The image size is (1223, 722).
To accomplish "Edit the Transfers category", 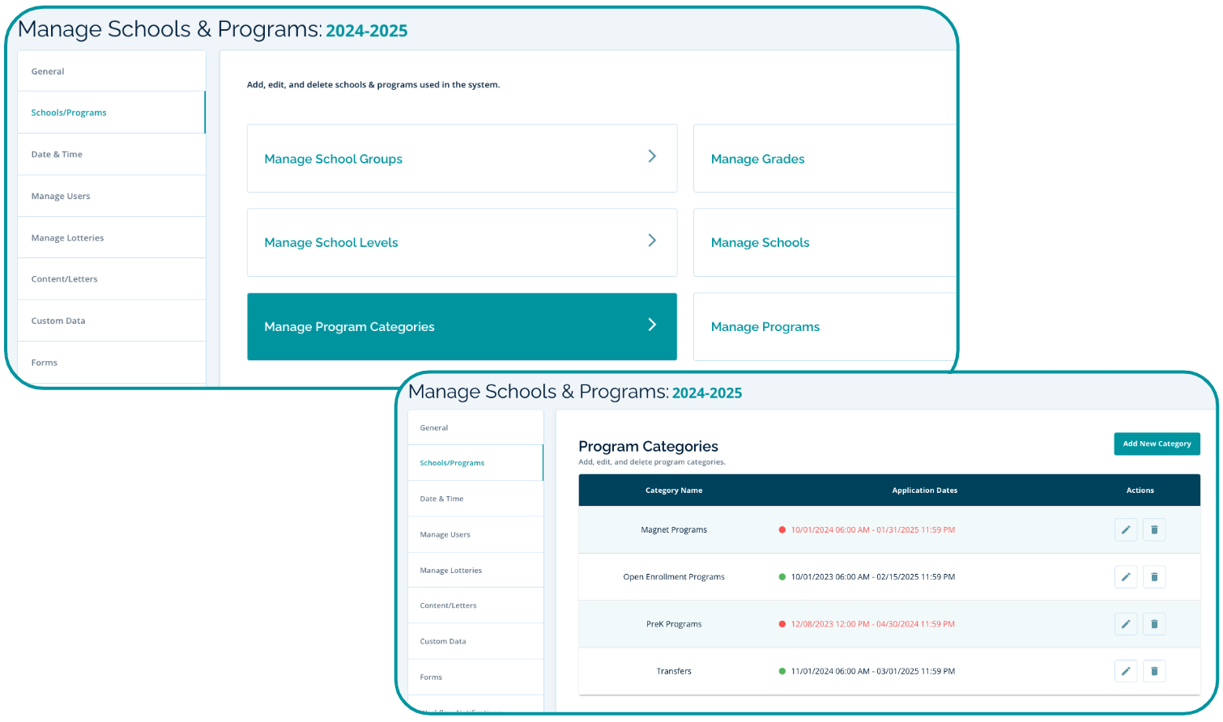I will point(1126,671).
